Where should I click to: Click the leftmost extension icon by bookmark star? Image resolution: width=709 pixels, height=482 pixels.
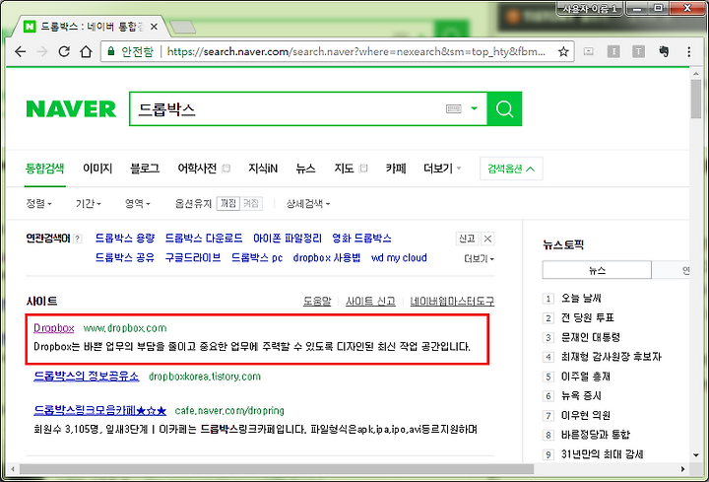[x=588, y=51]
